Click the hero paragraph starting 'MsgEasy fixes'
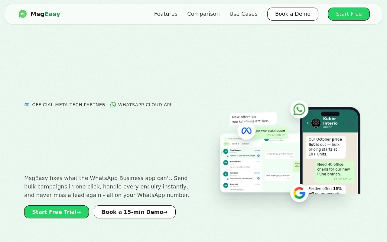The height and width of the screenshot is (242, 387). pyautogui.click(x=107, y=187)
